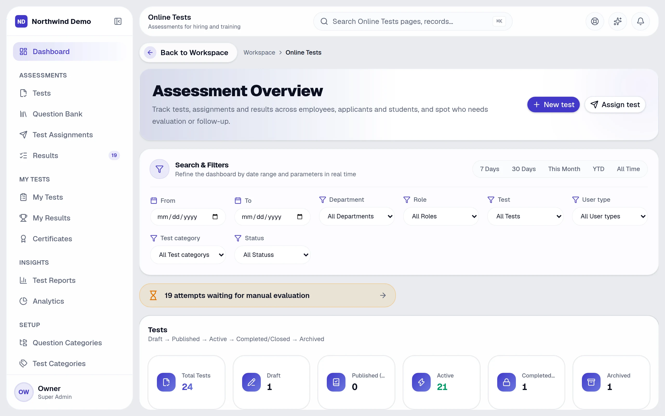
Task: Click the Archived box card icon
Action: (591, 382)
